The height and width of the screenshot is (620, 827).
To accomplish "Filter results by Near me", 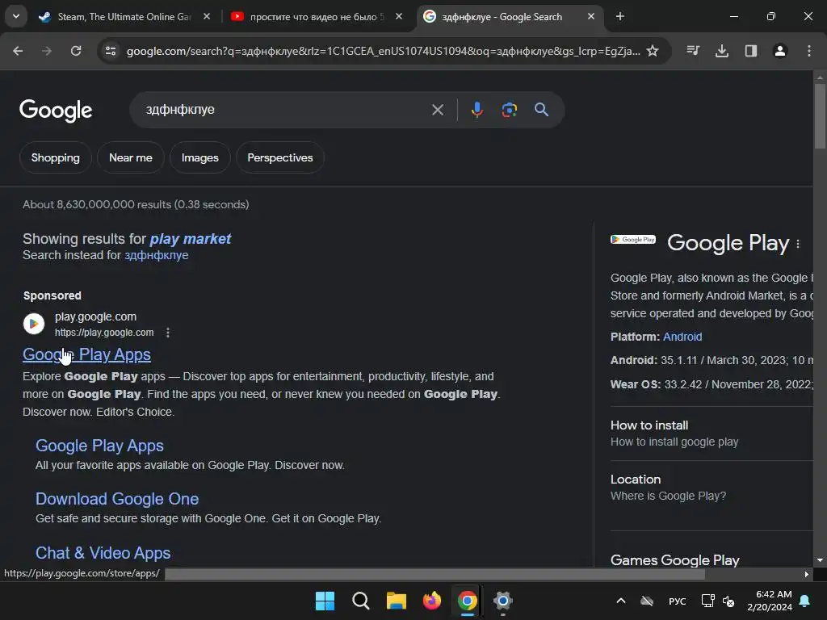I will click(131, 157).
